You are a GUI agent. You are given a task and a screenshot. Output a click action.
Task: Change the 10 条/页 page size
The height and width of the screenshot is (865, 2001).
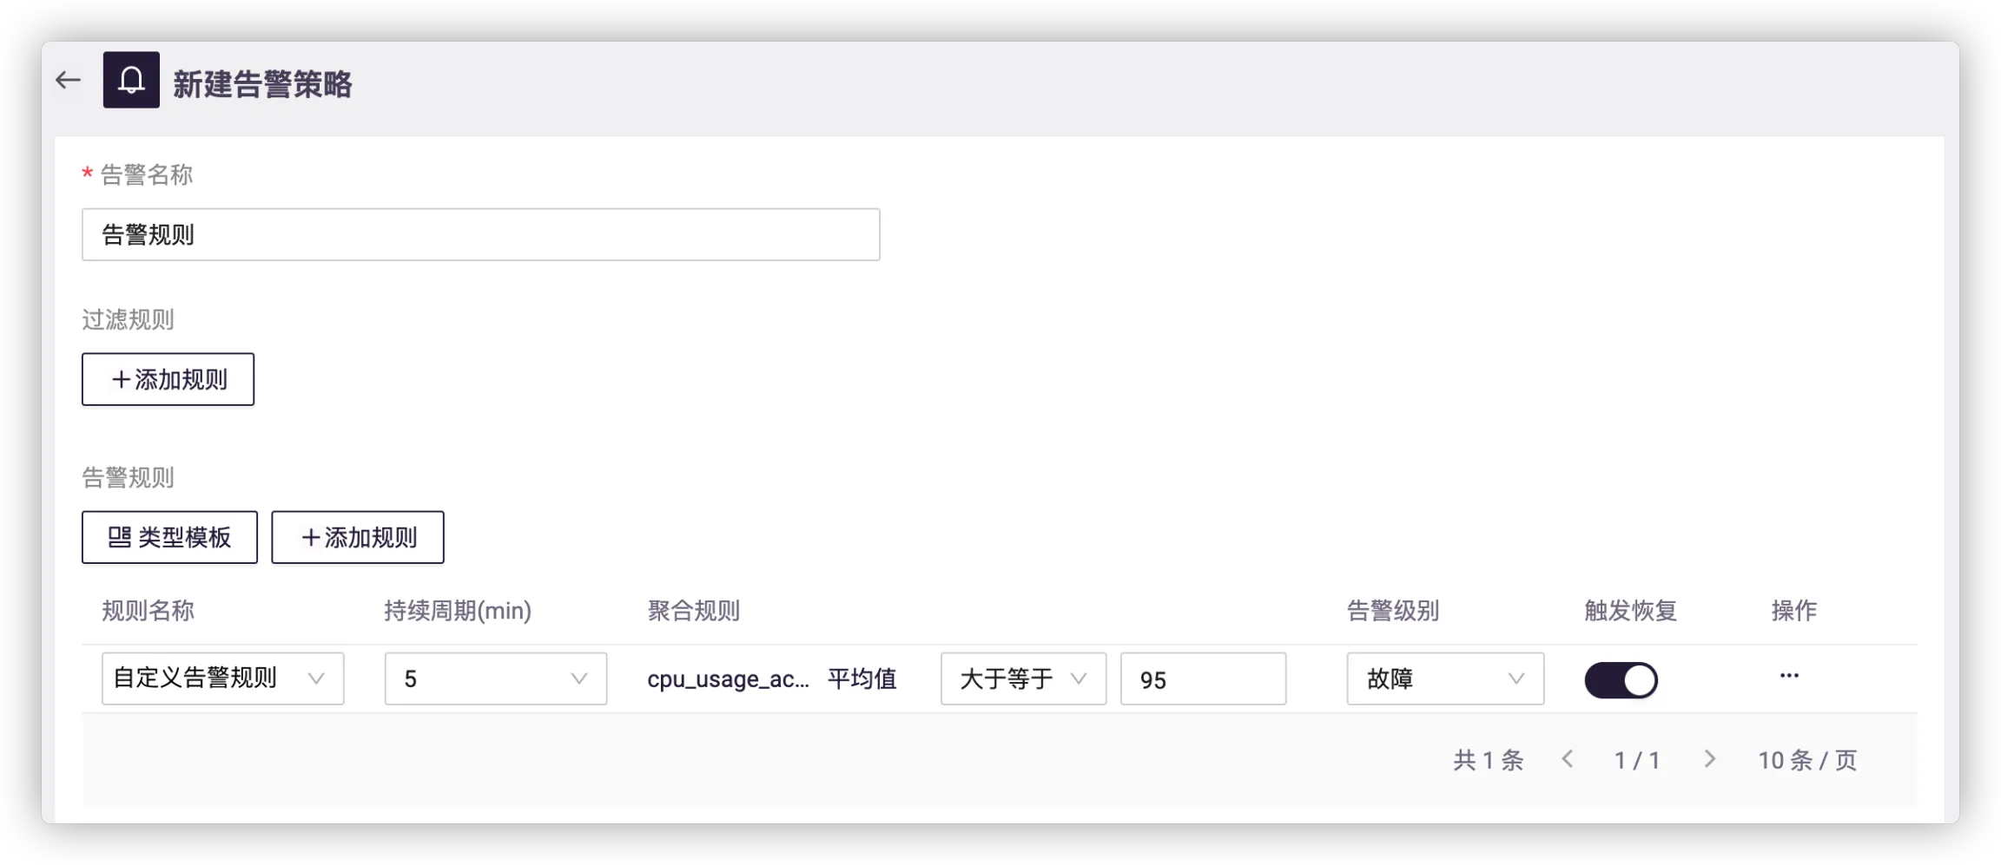[x=1807, y=761]
